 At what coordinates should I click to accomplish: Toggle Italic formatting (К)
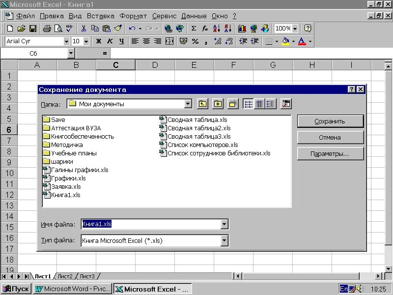(110, 41)
